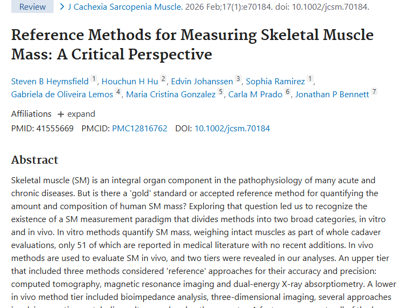The height and width of the screenshot is (308, 411).
Task: Open author Steven B Heymsfield's link
Action: pyautogui.click(x=50, y=82)
